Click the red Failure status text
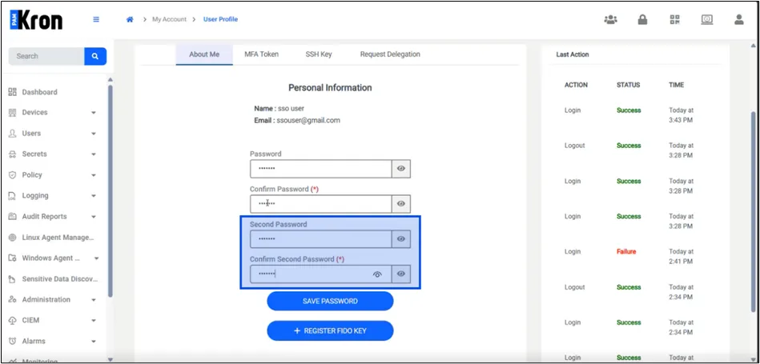Image resolution: width=760 pixels, height=364 pixels. pos(626,252)
